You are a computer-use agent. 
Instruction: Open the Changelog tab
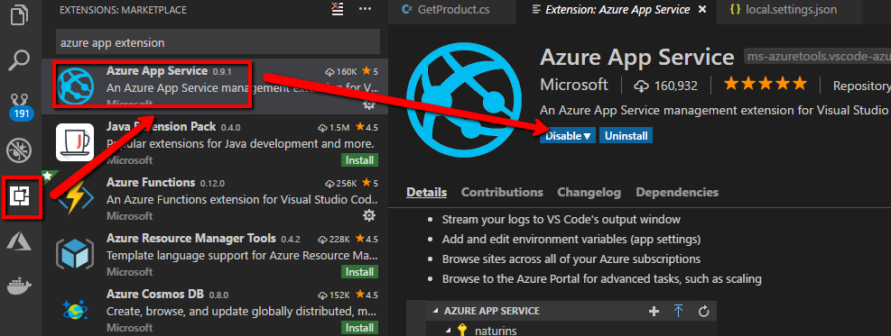(x=589, y=192)
